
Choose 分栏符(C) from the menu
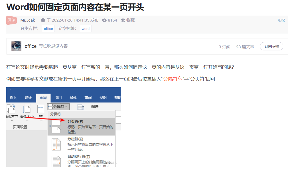81,144
